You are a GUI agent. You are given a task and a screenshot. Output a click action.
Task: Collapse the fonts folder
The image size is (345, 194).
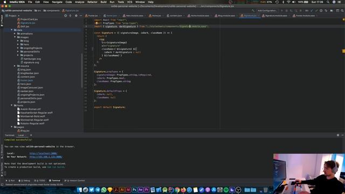point(12,106)
